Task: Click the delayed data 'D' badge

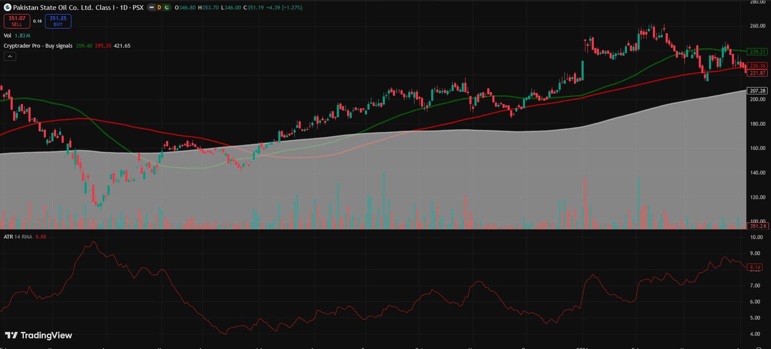Action: [159, 8]
